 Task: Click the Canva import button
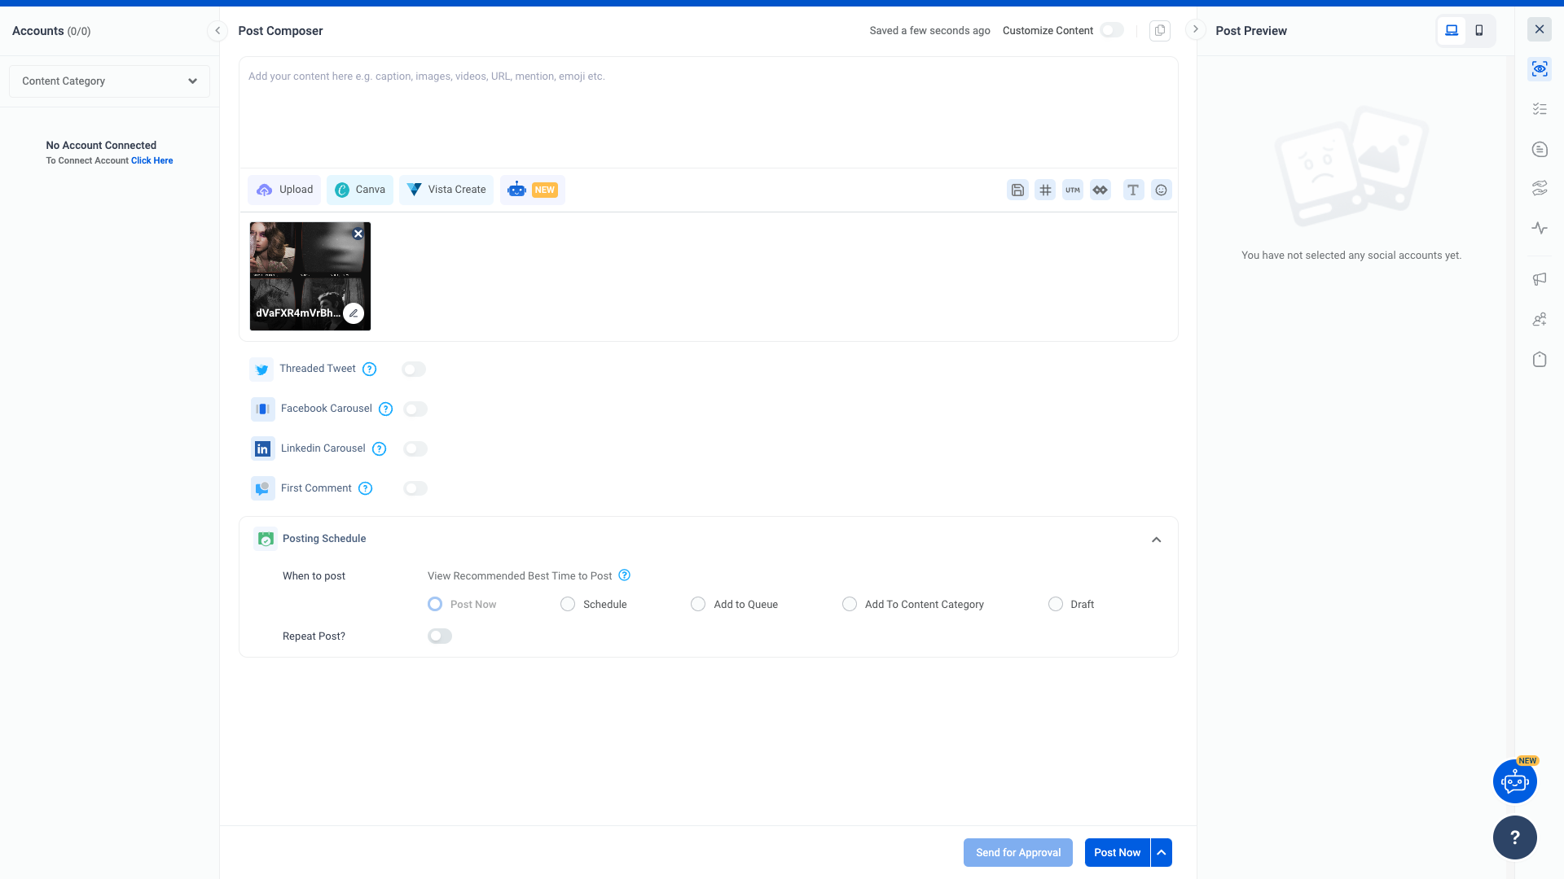tap(359, 189)
